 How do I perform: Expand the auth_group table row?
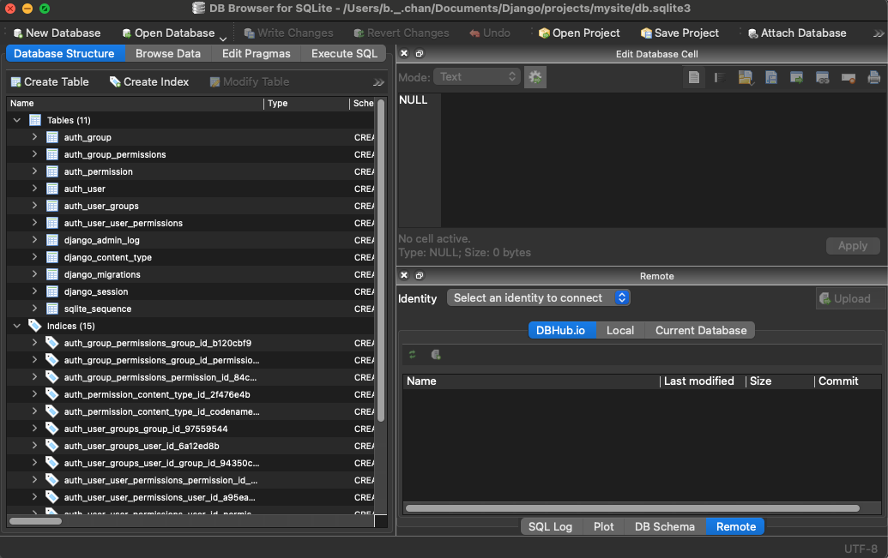coord(34,137)
